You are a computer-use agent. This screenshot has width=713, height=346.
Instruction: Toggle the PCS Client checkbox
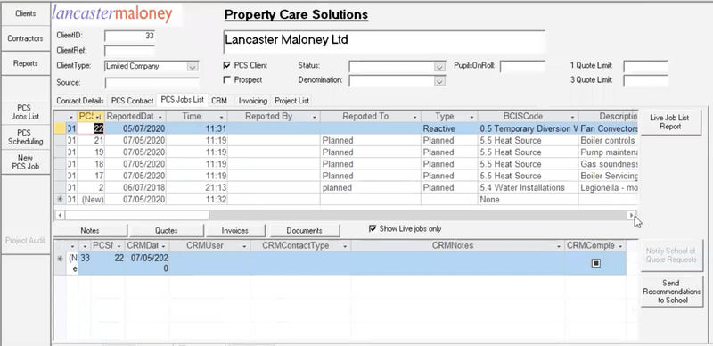(x=227, y=66)
